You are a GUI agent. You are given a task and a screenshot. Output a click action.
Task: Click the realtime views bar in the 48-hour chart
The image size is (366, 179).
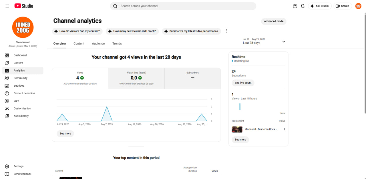[x=240, y=107]
